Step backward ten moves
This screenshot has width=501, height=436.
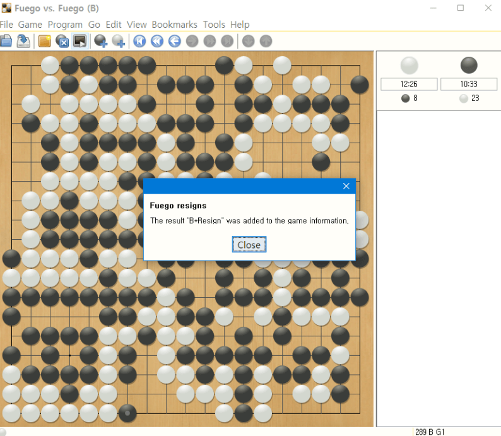tap(157, 41)
